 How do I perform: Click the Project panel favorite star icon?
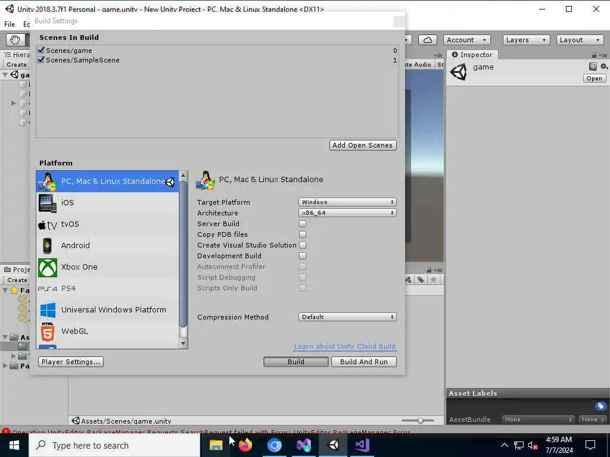[x=434, y=280]
